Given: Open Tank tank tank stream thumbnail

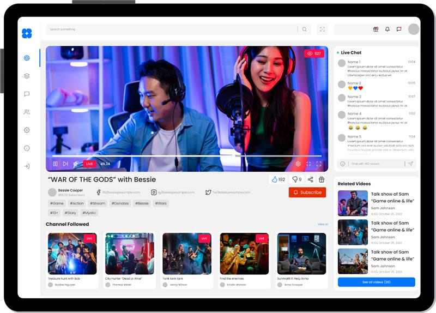Looking at the screenshot, I should 187,254.
